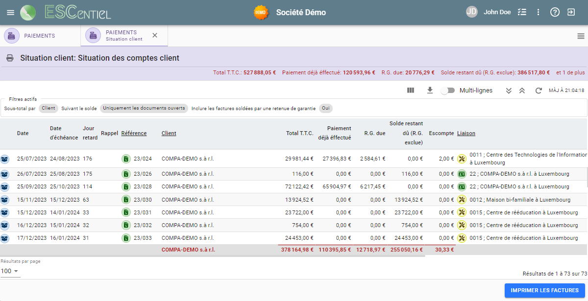Click the column chooser icon

tap(411, 91)
